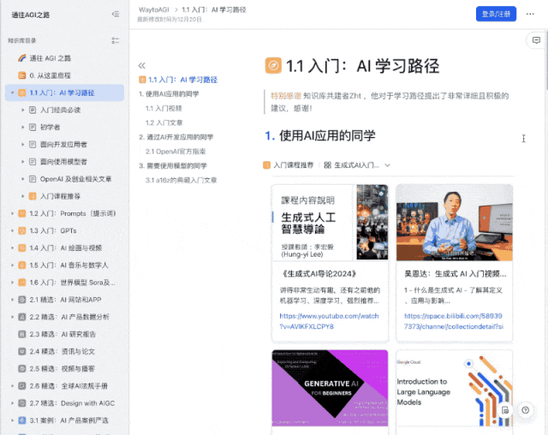The image size is (548, 435).
Task: Click the 登录/注册 button
Action: (496, 14)
